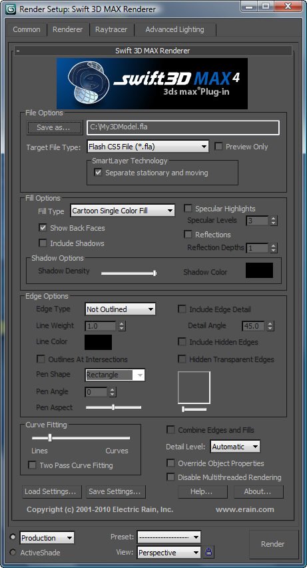Image resolution: width=307 pixels, height=568 pixels.
Task: Open the Raytracer tab
Action: (x=111, y=29)
